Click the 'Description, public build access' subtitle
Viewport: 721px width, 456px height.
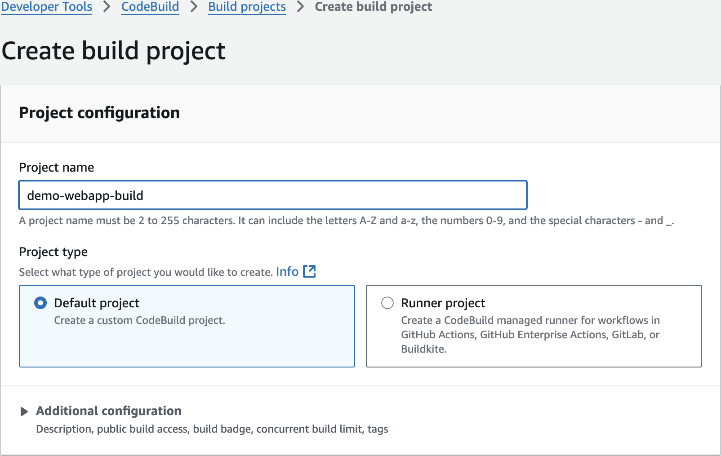[212, 429]
